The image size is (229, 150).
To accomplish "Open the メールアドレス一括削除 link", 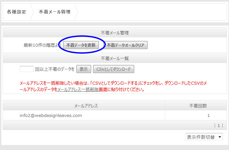I will click(78, 89).
